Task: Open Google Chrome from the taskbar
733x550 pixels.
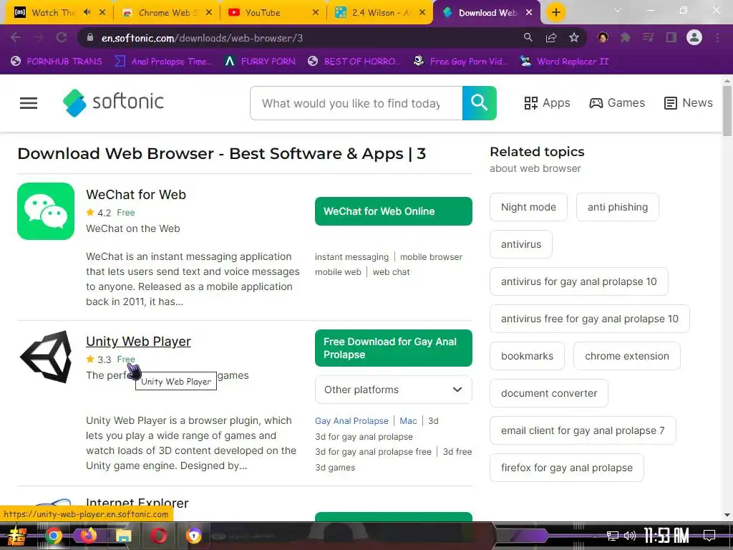Action: 54,536
